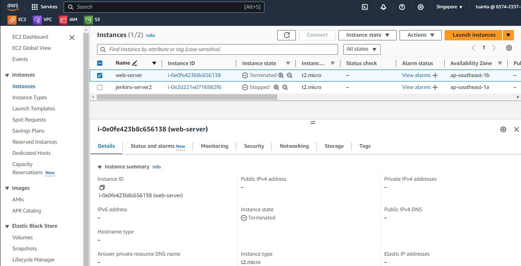Launch CloudShell from the top bar

(x=365, y=7)
